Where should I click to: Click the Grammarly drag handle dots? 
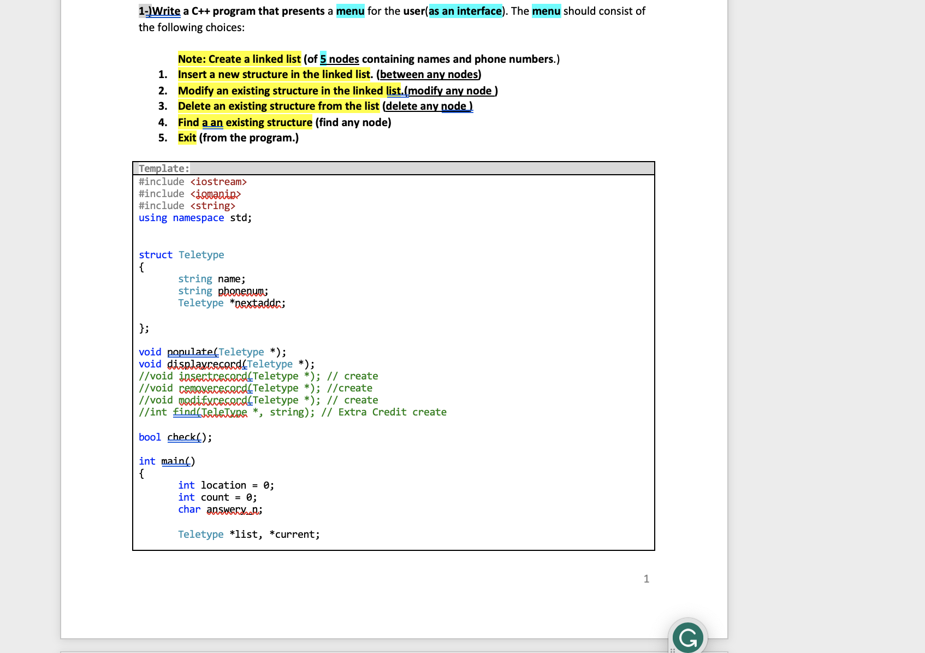click(x=673, y=650)
